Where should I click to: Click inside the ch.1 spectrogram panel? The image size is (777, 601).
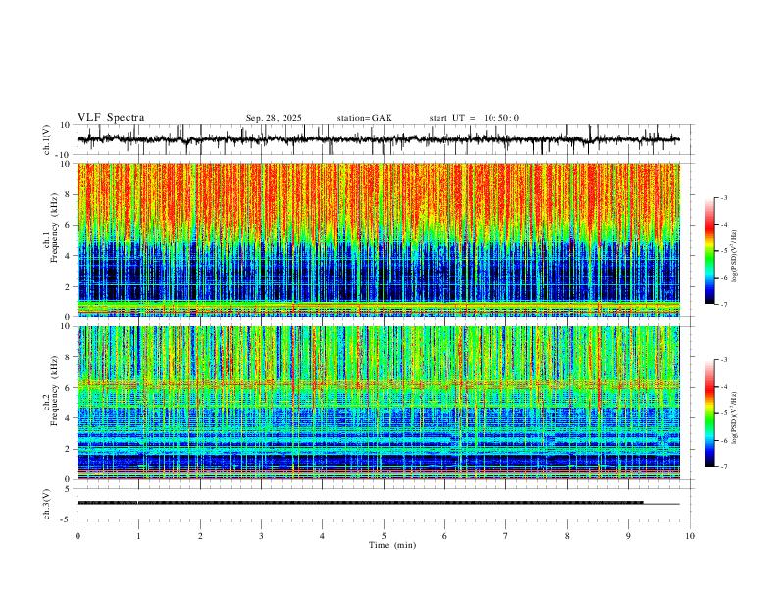click(378, 240)
